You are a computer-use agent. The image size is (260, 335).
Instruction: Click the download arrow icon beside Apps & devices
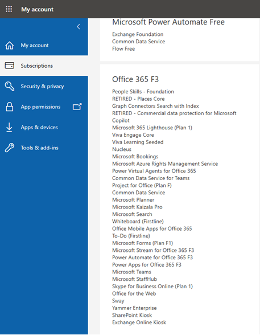(9, 128)
